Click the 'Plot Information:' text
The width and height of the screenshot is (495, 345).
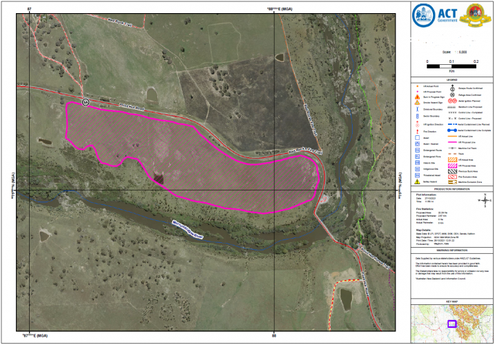click(x=426, y=195)
